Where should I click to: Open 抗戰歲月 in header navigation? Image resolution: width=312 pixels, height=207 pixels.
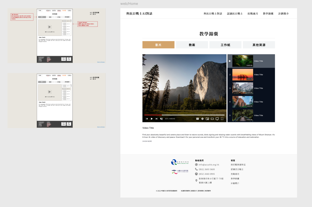tap(253, 14)
